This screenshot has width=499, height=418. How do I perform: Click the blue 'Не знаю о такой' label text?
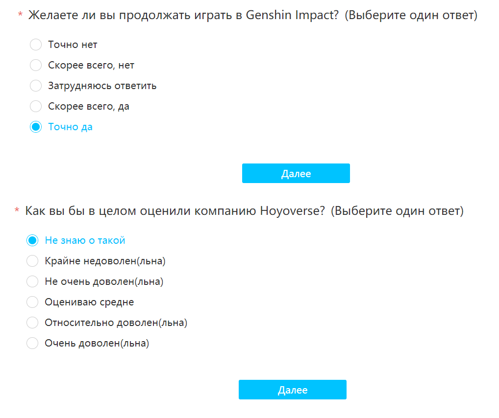pyautogui.click(x=85, y=240)
